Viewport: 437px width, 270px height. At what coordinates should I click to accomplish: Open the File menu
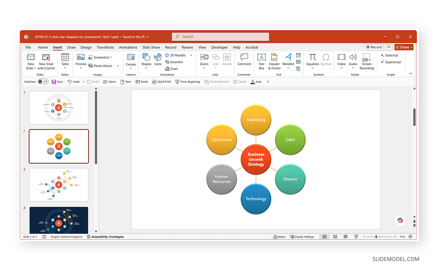[28, 47]
